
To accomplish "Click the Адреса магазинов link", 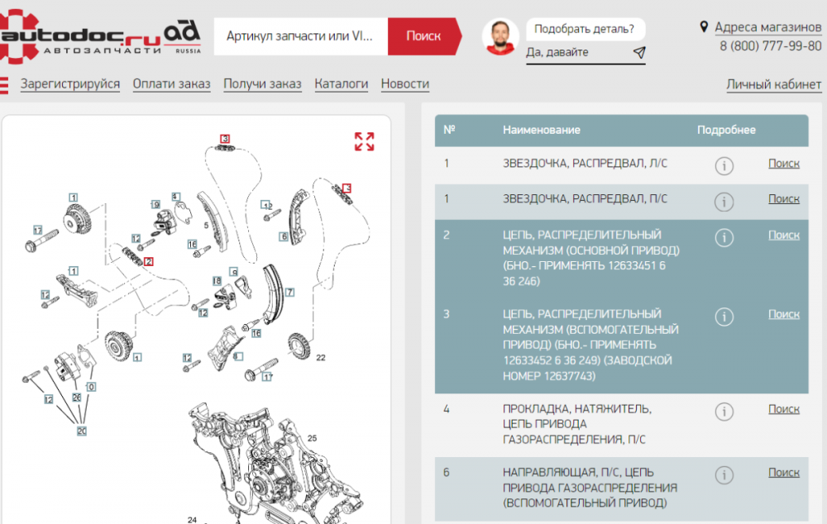I will coord(767,27).
